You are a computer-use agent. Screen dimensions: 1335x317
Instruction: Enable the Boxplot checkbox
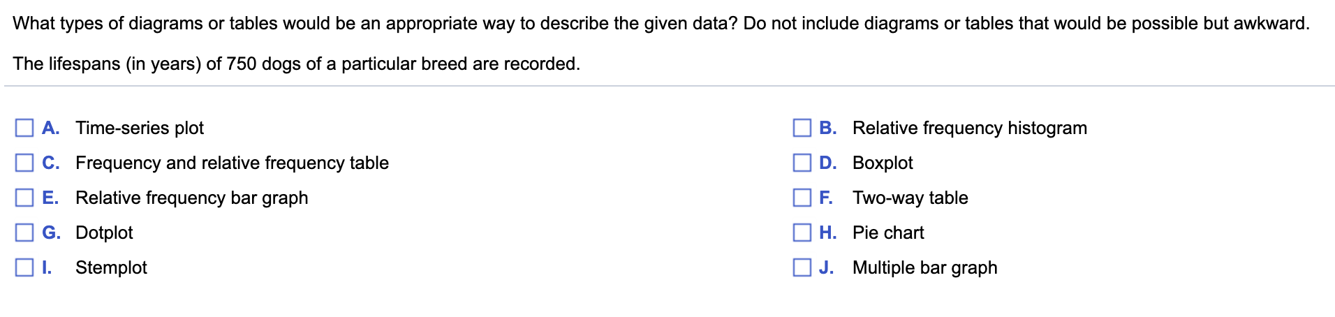coord(802,163)
